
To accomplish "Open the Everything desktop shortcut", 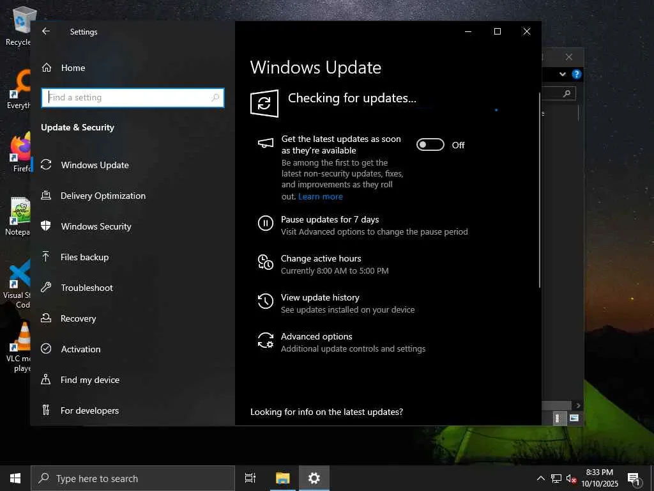I will point(19,90).
